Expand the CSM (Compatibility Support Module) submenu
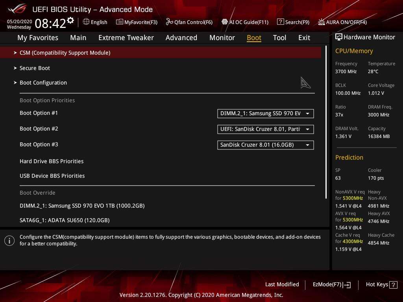The height and width of the screenshot is (302, 403). pos(65,53)
